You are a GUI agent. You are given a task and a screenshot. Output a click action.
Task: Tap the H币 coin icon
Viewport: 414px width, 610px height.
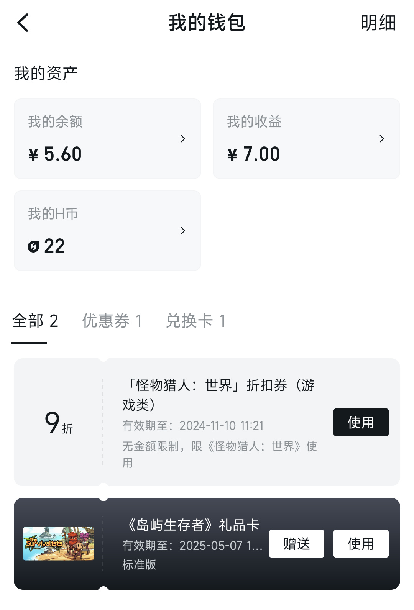click(33, 246)
